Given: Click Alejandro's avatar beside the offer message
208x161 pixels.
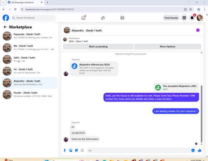Looking at the screenshot, I should [66, 74].
